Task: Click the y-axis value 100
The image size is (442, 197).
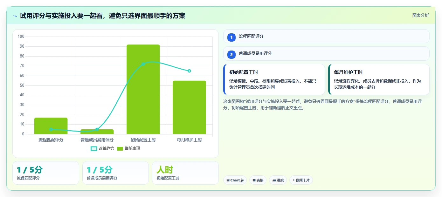Action: 21,37
